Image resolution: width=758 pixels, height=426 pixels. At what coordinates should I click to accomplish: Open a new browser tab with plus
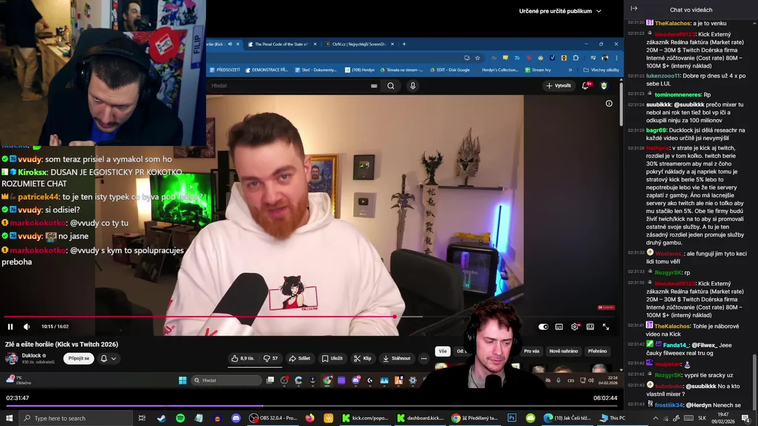pyautogui.click(x=404, y=44)
